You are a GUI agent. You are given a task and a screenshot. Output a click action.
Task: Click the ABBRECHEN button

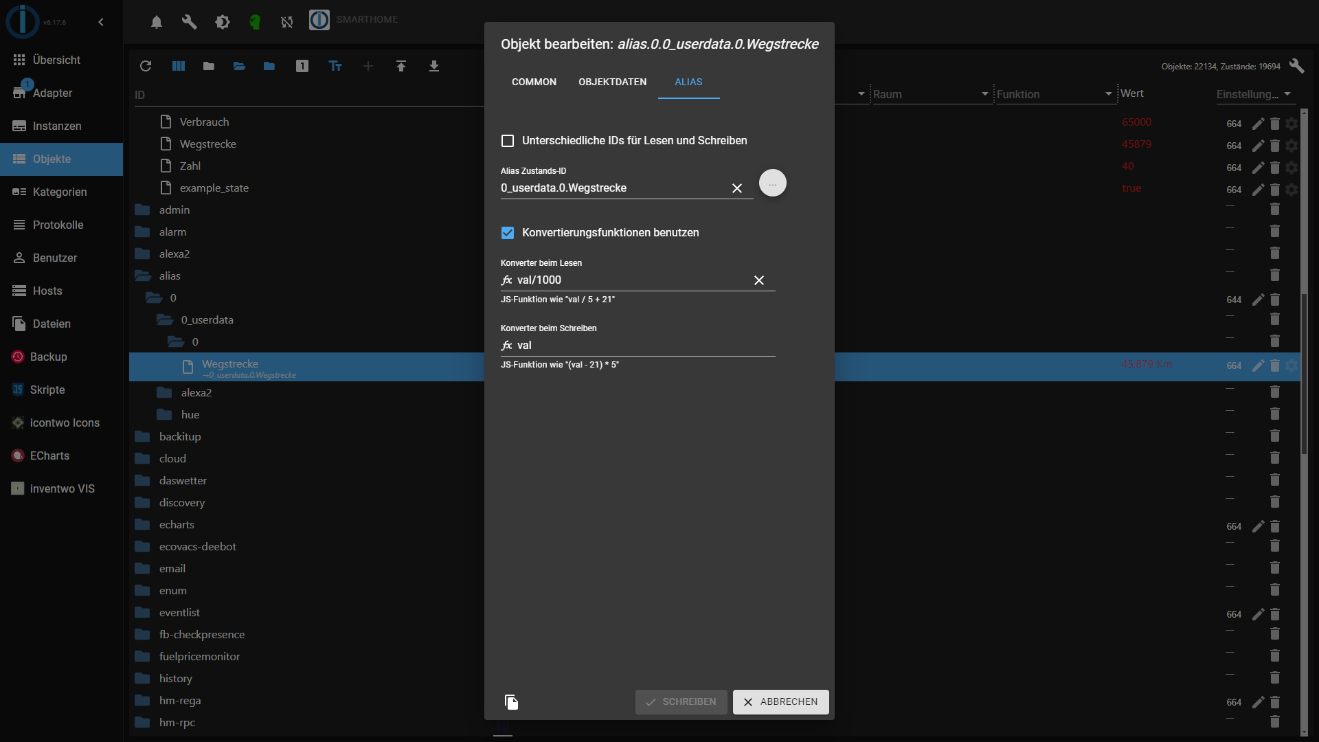[780, 702]
